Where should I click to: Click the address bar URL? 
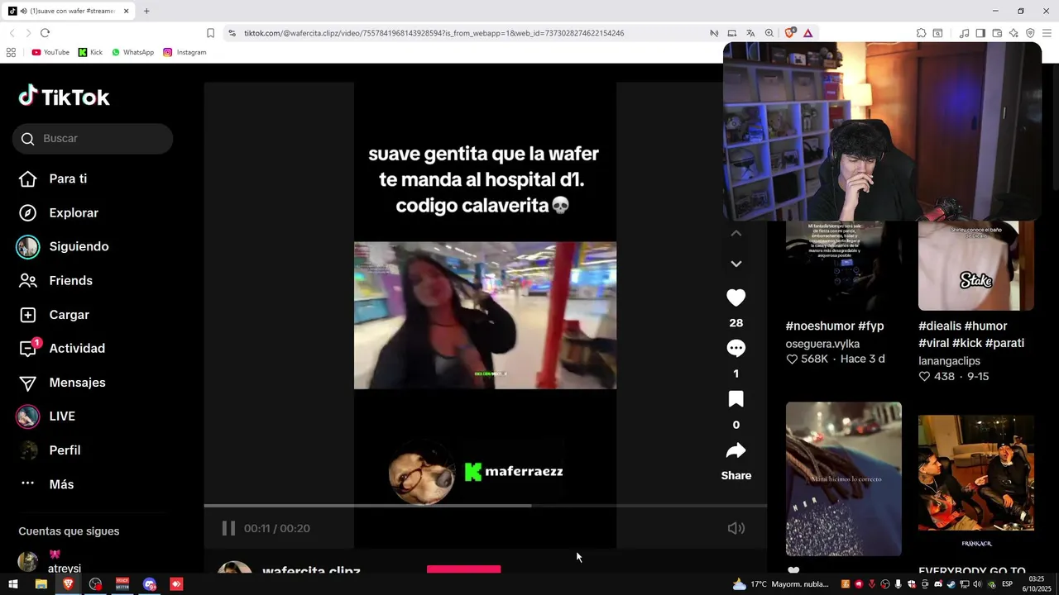click(x=434, y=33)
